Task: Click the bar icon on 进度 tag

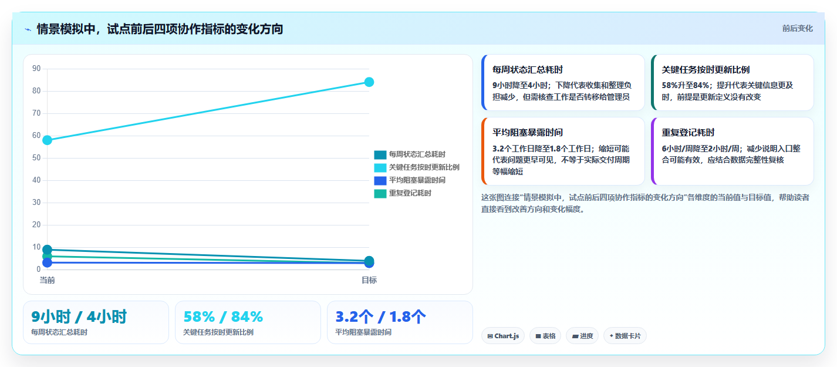Action: [575, 336]
